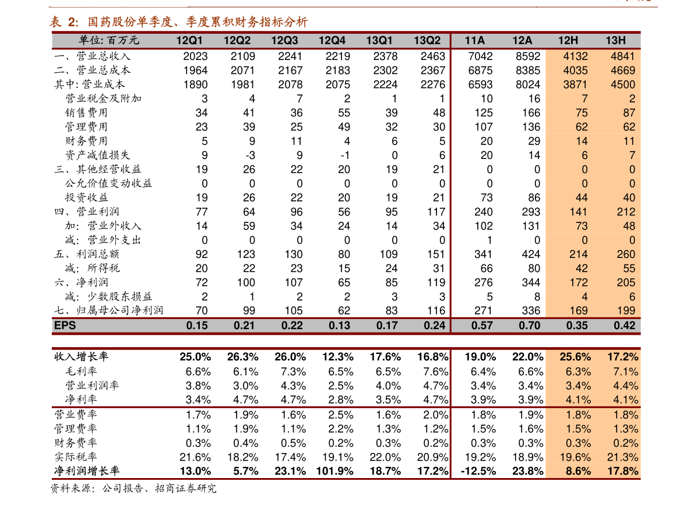Select the 4132 cell in 12H column
The height and width of the screenshot is (506, 694).
575,56
